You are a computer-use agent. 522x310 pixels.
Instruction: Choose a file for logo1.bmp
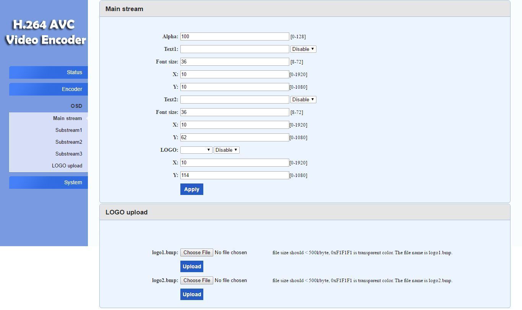196,252
